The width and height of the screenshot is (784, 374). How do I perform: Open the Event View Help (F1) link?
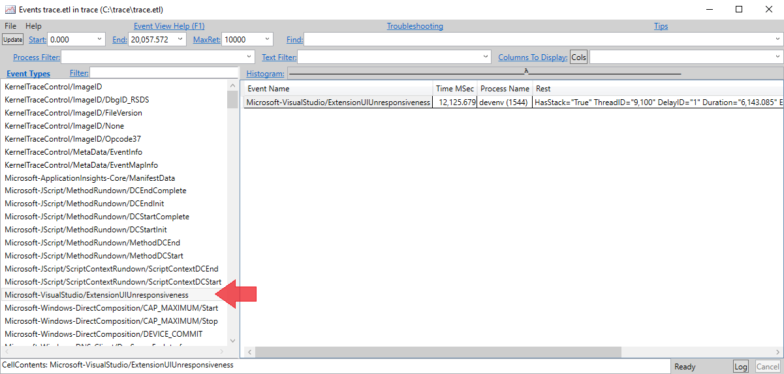tap(169, 26)
